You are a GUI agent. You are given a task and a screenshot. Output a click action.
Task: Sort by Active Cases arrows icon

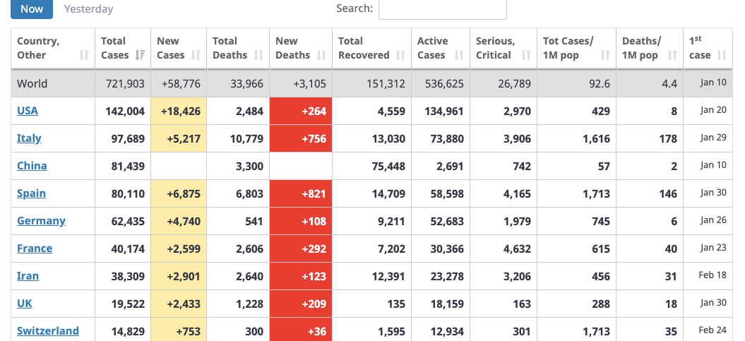(x=459, y=55)
